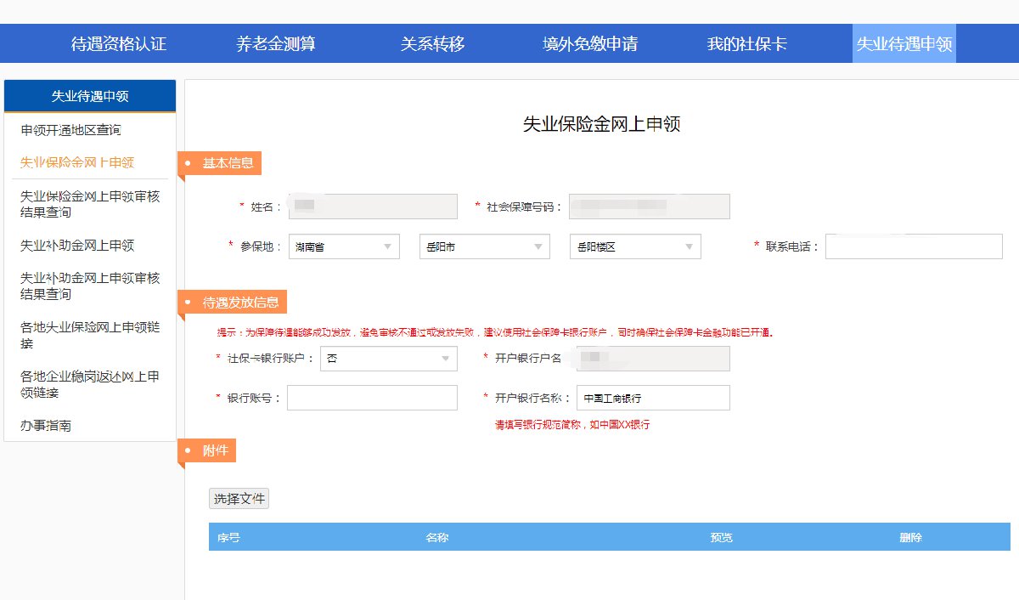Open 各地失业保险网上申领链接 sidebar item
This screenshot has width=1019, height=600.
click(90, 335)
